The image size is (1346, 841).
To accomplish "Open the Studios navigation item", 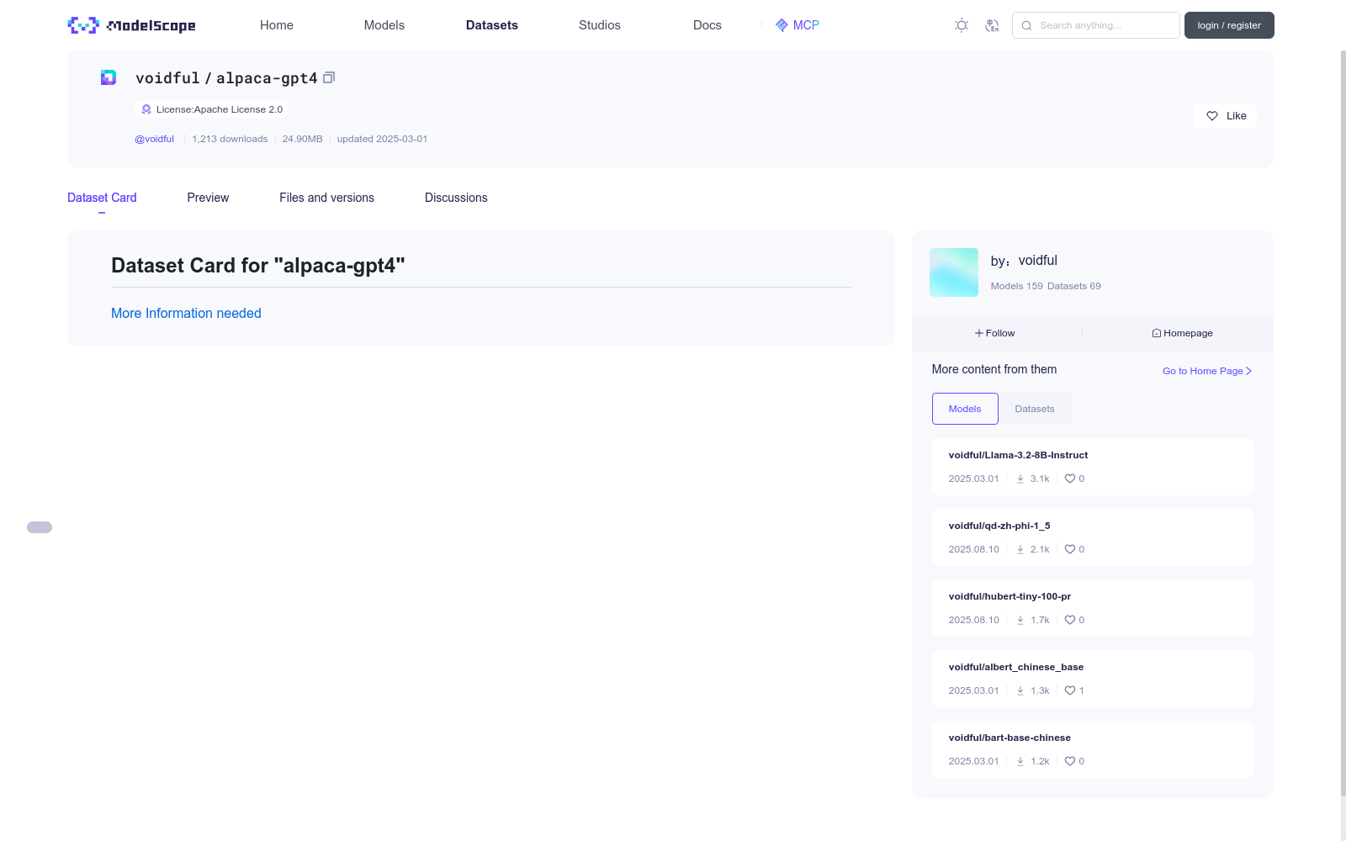I will coord(600,25).
